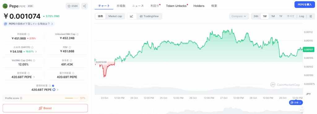The height and width of the screenshot is (114, 317).
Task: Click the blue 分析 button on chart
Action: (x=296, y=103)
